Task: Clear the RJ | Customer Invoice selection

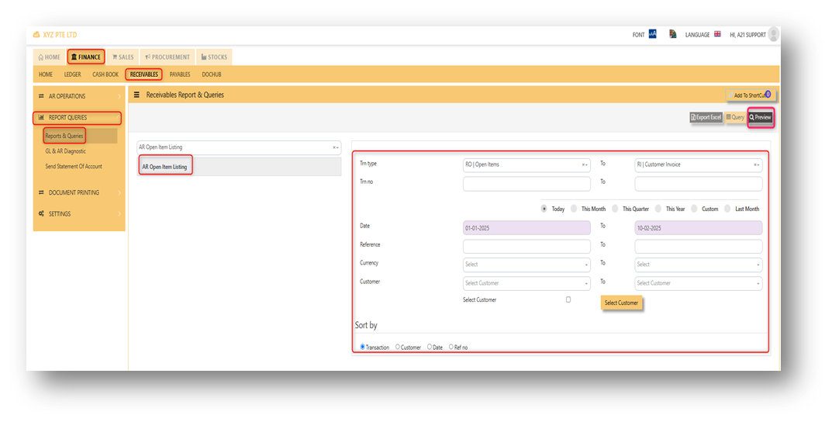Action: tap(754, 165)
